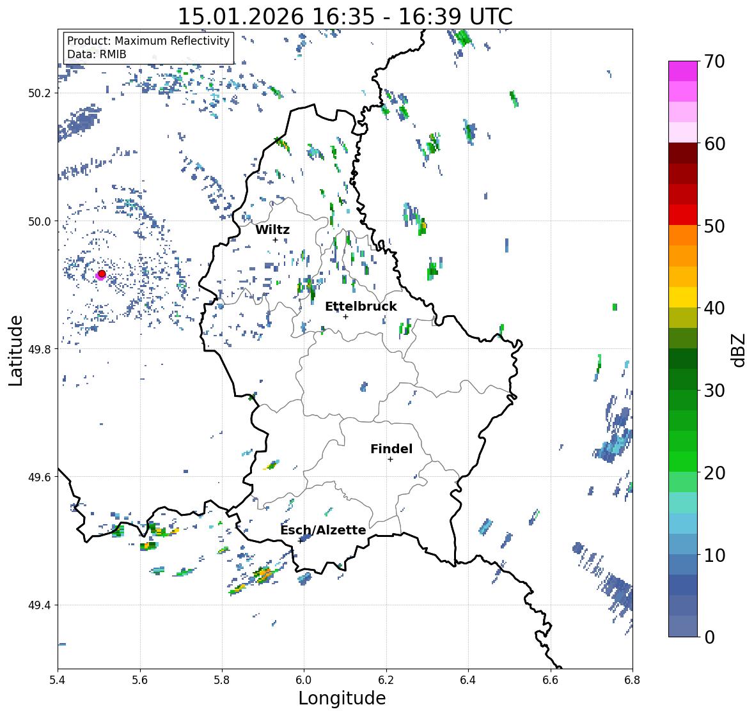
Task: Click the colorbar tick label 70
Action: tap(714, 61)
